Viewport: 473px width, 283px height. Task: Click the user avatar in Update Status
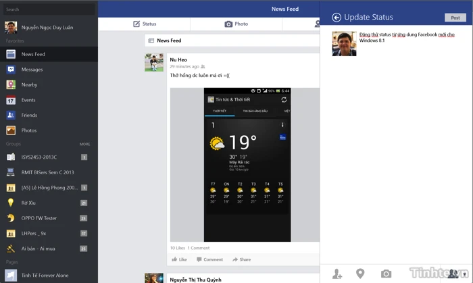(344, 44)
